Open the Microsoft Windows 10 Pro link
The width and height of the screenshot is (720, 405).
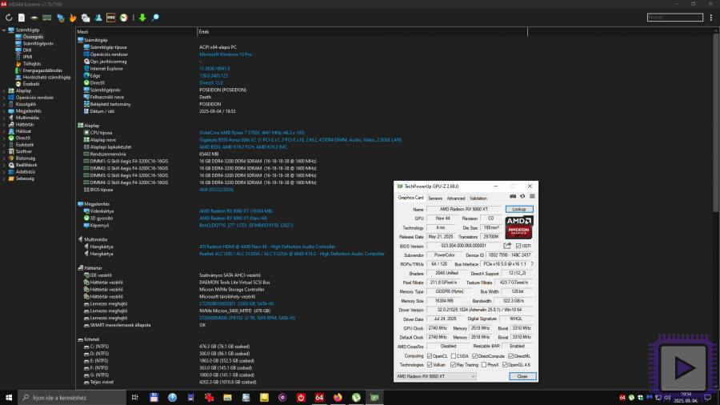point(226,54)
